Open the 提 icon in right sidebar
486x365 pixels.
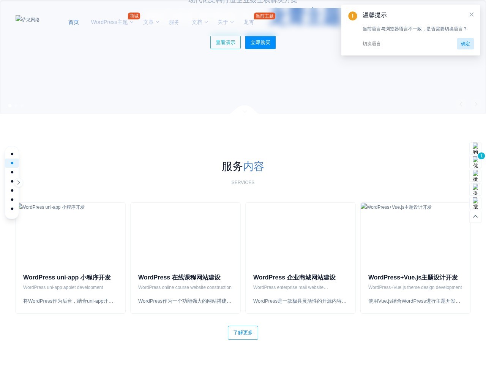475,189
